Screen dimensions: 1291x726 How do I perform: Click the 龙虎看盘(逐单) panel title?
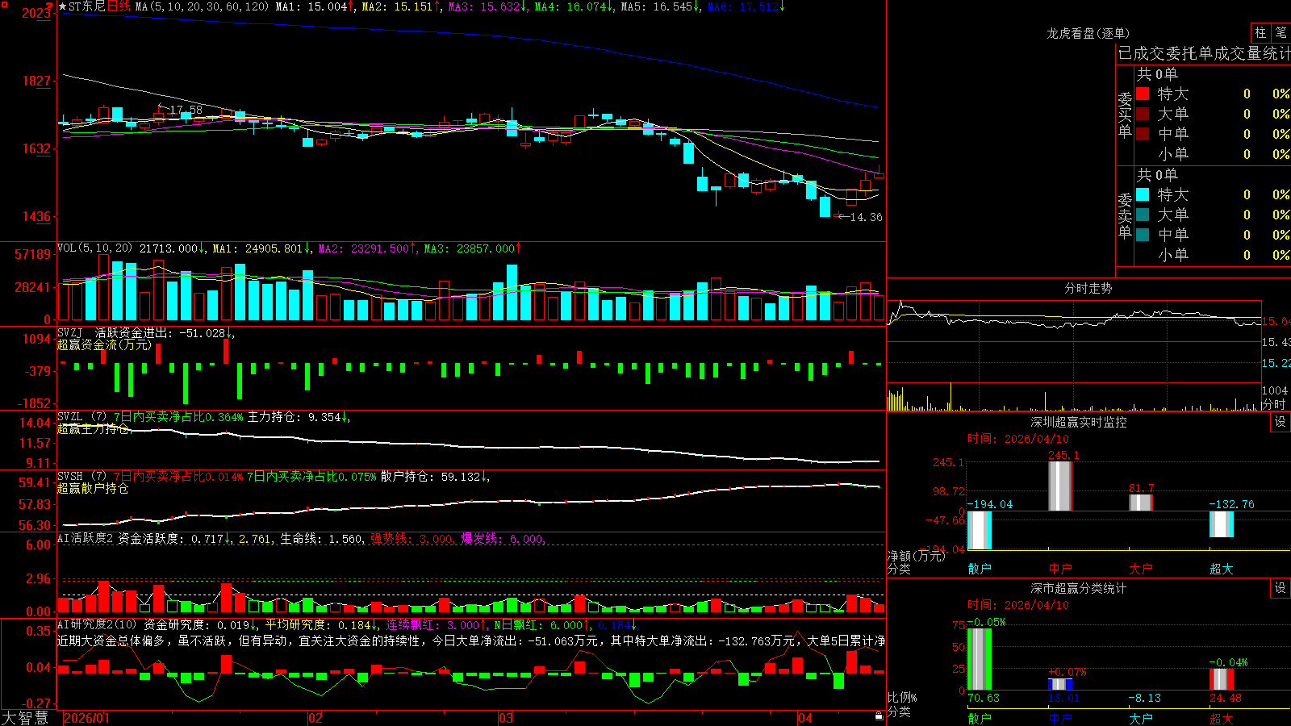tap(1088, 33)
